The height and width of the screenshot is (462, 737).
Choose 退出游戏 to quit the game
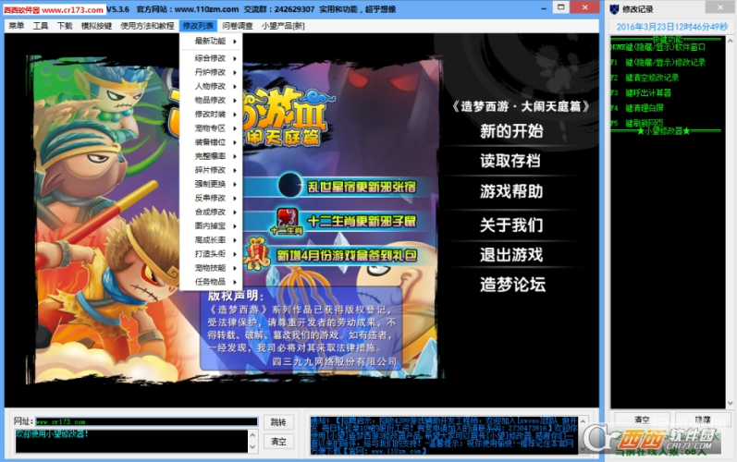[x=511, y=255]
